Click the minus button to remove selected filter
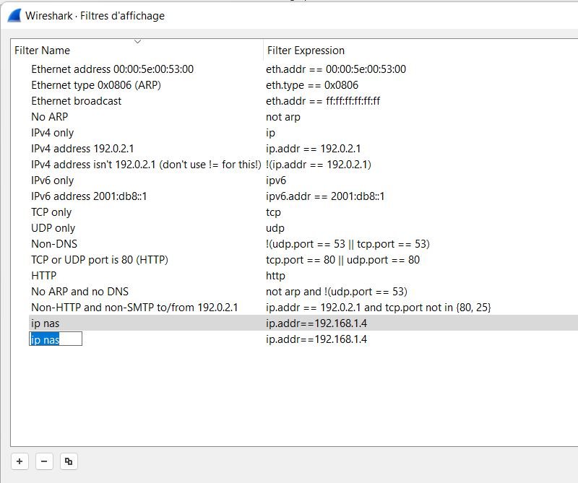The height and width of the screenshot is (483, 578). point(44,461)
